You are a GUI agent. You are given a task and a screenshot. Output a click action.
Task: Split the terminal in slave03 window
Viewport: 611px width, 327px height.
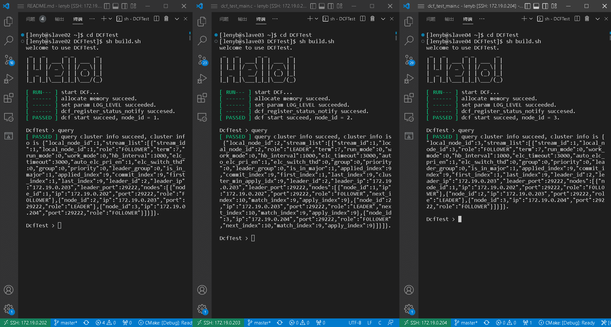(362, 19)
